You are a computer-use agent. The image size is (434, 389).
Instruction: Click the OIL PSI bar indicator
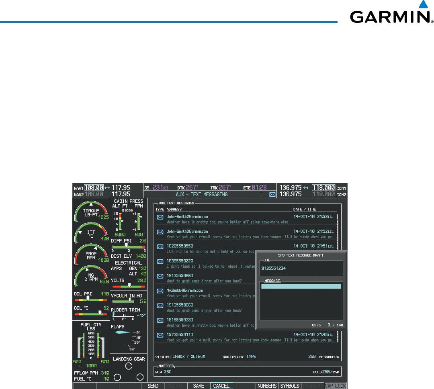coord(91,299)
